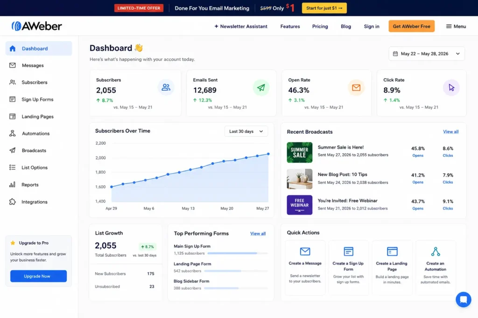Screen dimensions: 478x318
Task: Click the Unsubscribed 23 row
Action: tap(125, 286)
